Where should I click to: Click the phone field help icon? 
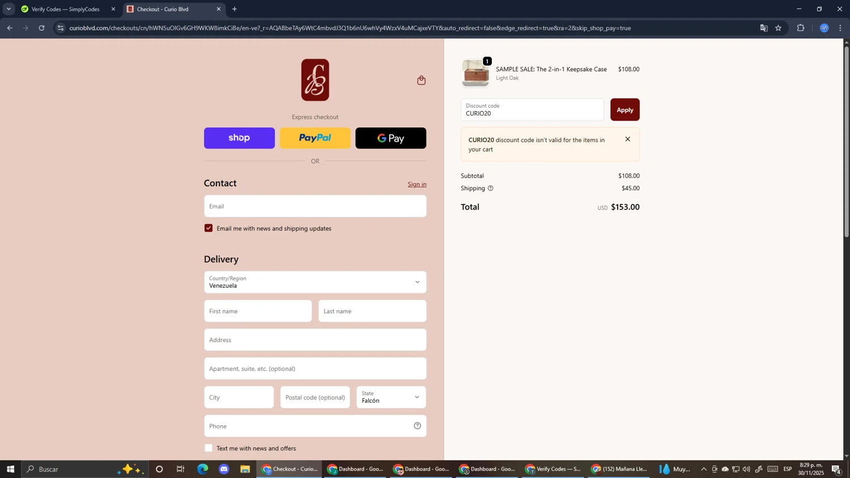[417, 426]
